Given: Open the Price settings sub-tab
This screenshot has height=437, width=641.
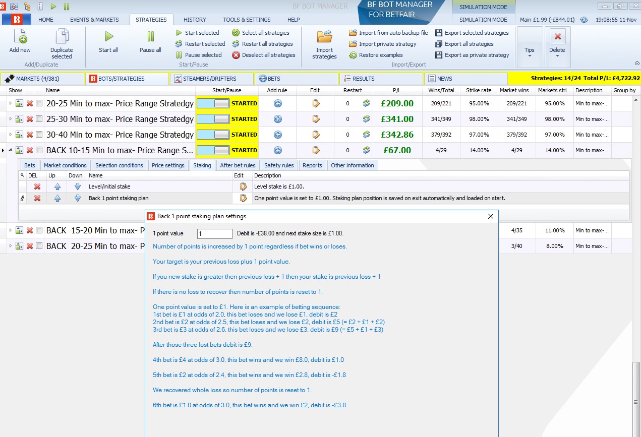Looking at the screenshot, I should 168,165.
